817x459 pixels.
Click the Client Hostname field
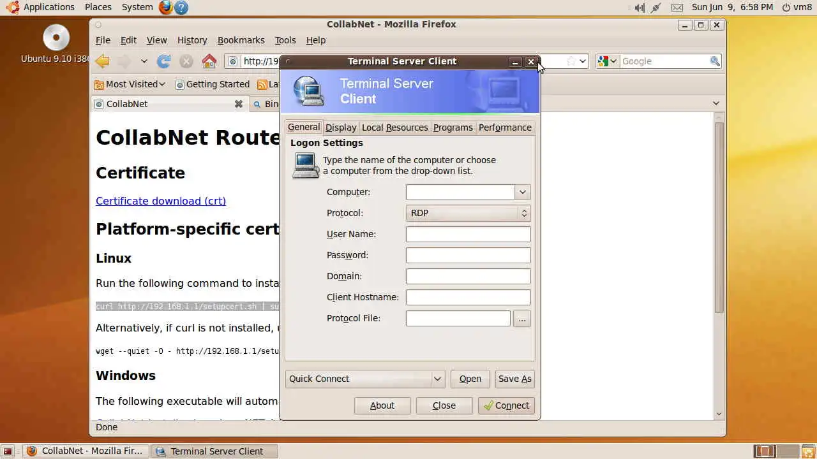tap(468, 297)
